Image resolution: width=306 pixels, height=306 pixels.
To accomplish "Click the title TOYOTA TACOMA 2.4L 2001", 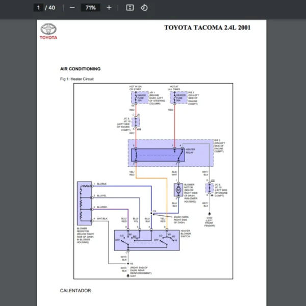I will 207,28.
